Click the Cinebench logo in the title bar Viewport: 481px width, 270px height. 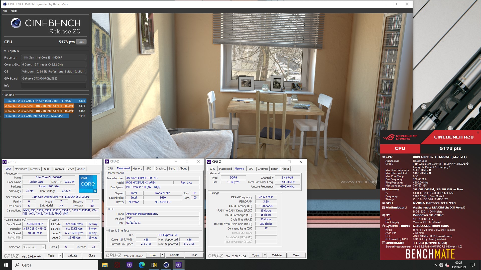(5, 4)
